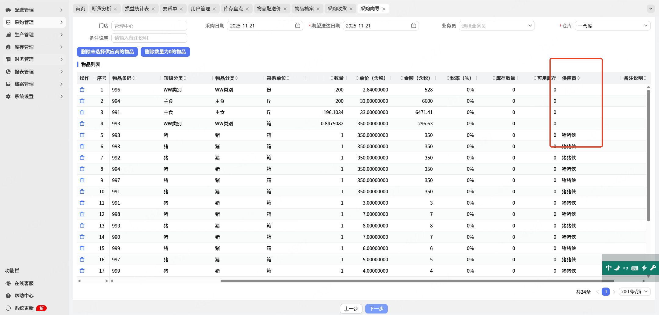This screenshot has height=315, width=659.
Task: Click the IME keyboard icon
Action: (x=635, y=268)
